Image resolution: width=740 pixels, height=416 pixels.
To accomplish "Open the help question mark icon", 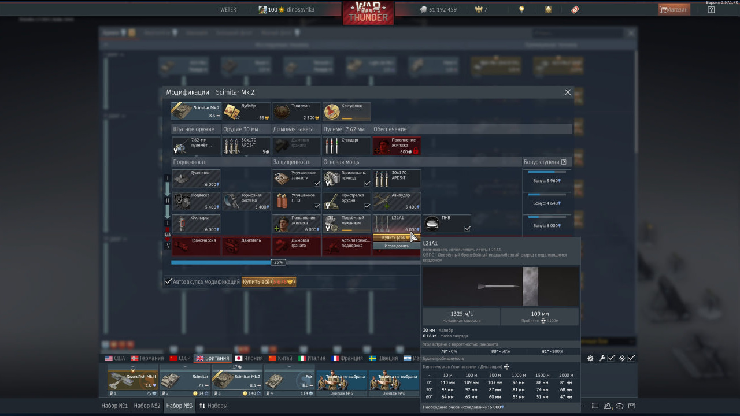I will tap(712, 9).
